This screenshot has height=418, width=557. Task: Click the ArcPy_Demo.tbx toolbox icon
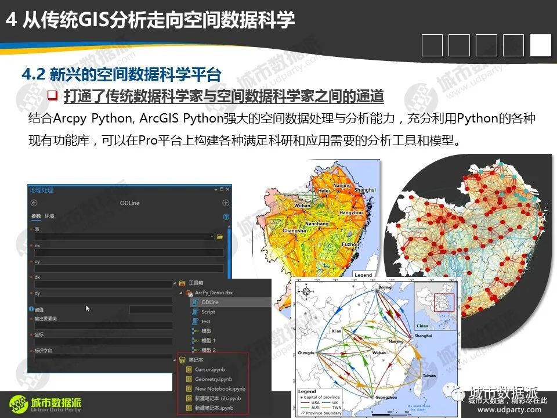coord(189,293)
